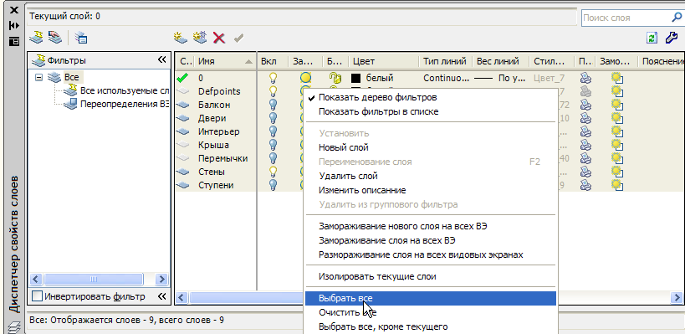The height and width of the screenshot is (334, 685).
Task: Click the printer icon in Двери row
Action: (585, 118)
